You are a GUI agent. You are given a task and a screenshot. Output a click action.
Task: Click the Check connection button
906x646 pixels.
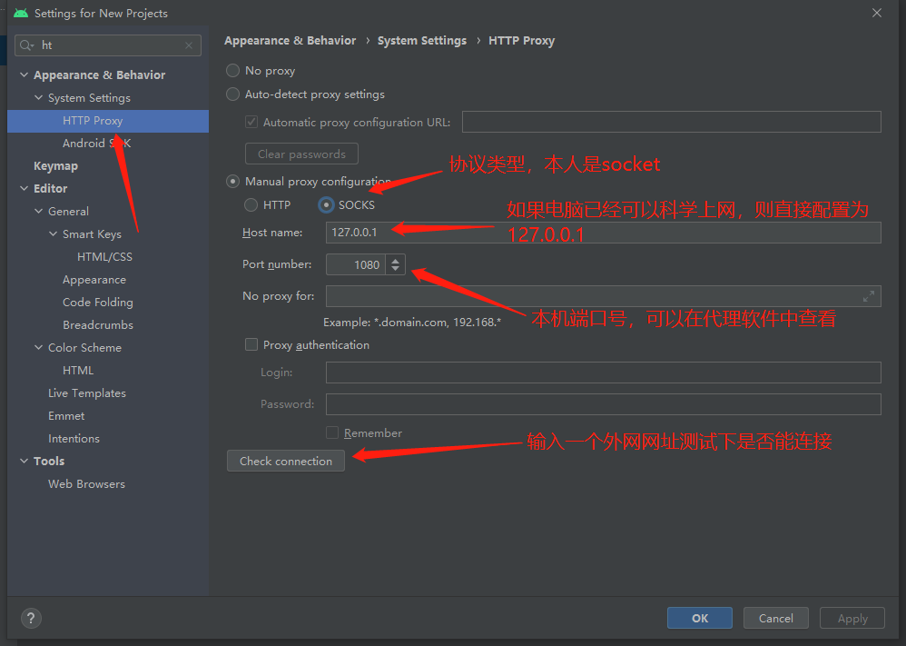286,461
